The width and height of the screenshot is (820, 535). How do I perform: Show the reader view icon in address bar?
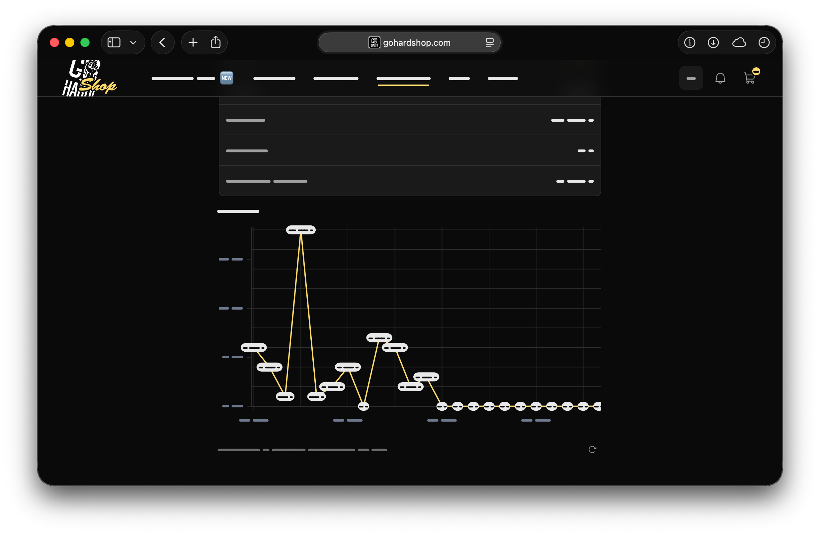pyautogui.click(x=490, y=43)
